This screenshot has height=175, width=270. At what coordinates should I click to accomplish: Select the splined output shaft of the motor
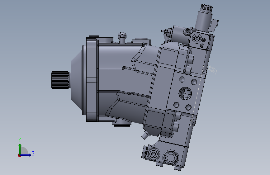click(60, 80)
